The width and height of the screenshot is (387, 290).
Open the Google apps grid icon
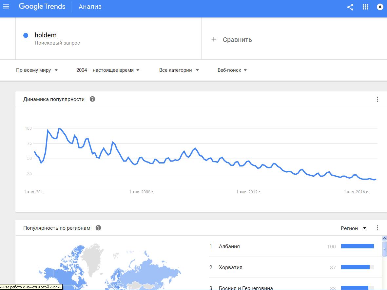pos(365,7)
